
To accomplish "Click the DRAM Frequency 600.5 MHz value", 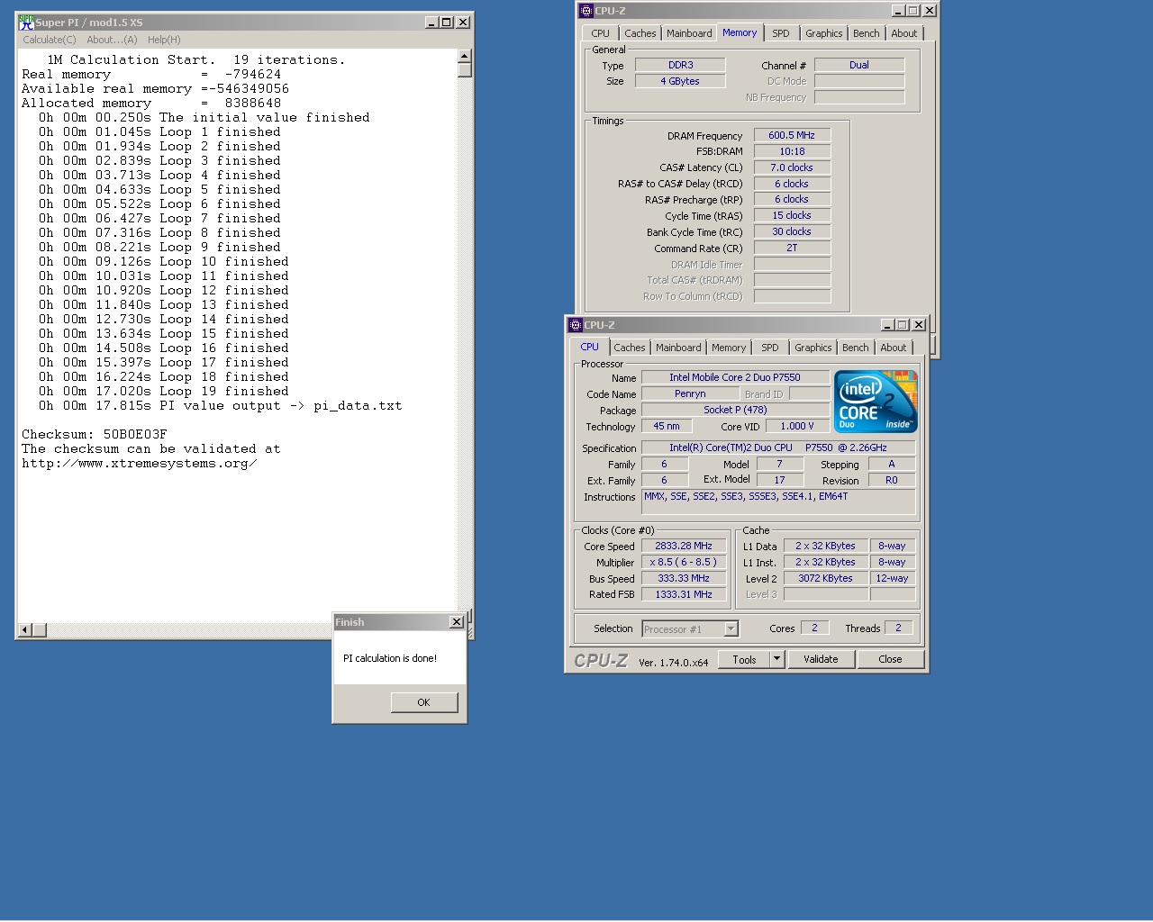I will pyautogui.click(x=792, y=135).
